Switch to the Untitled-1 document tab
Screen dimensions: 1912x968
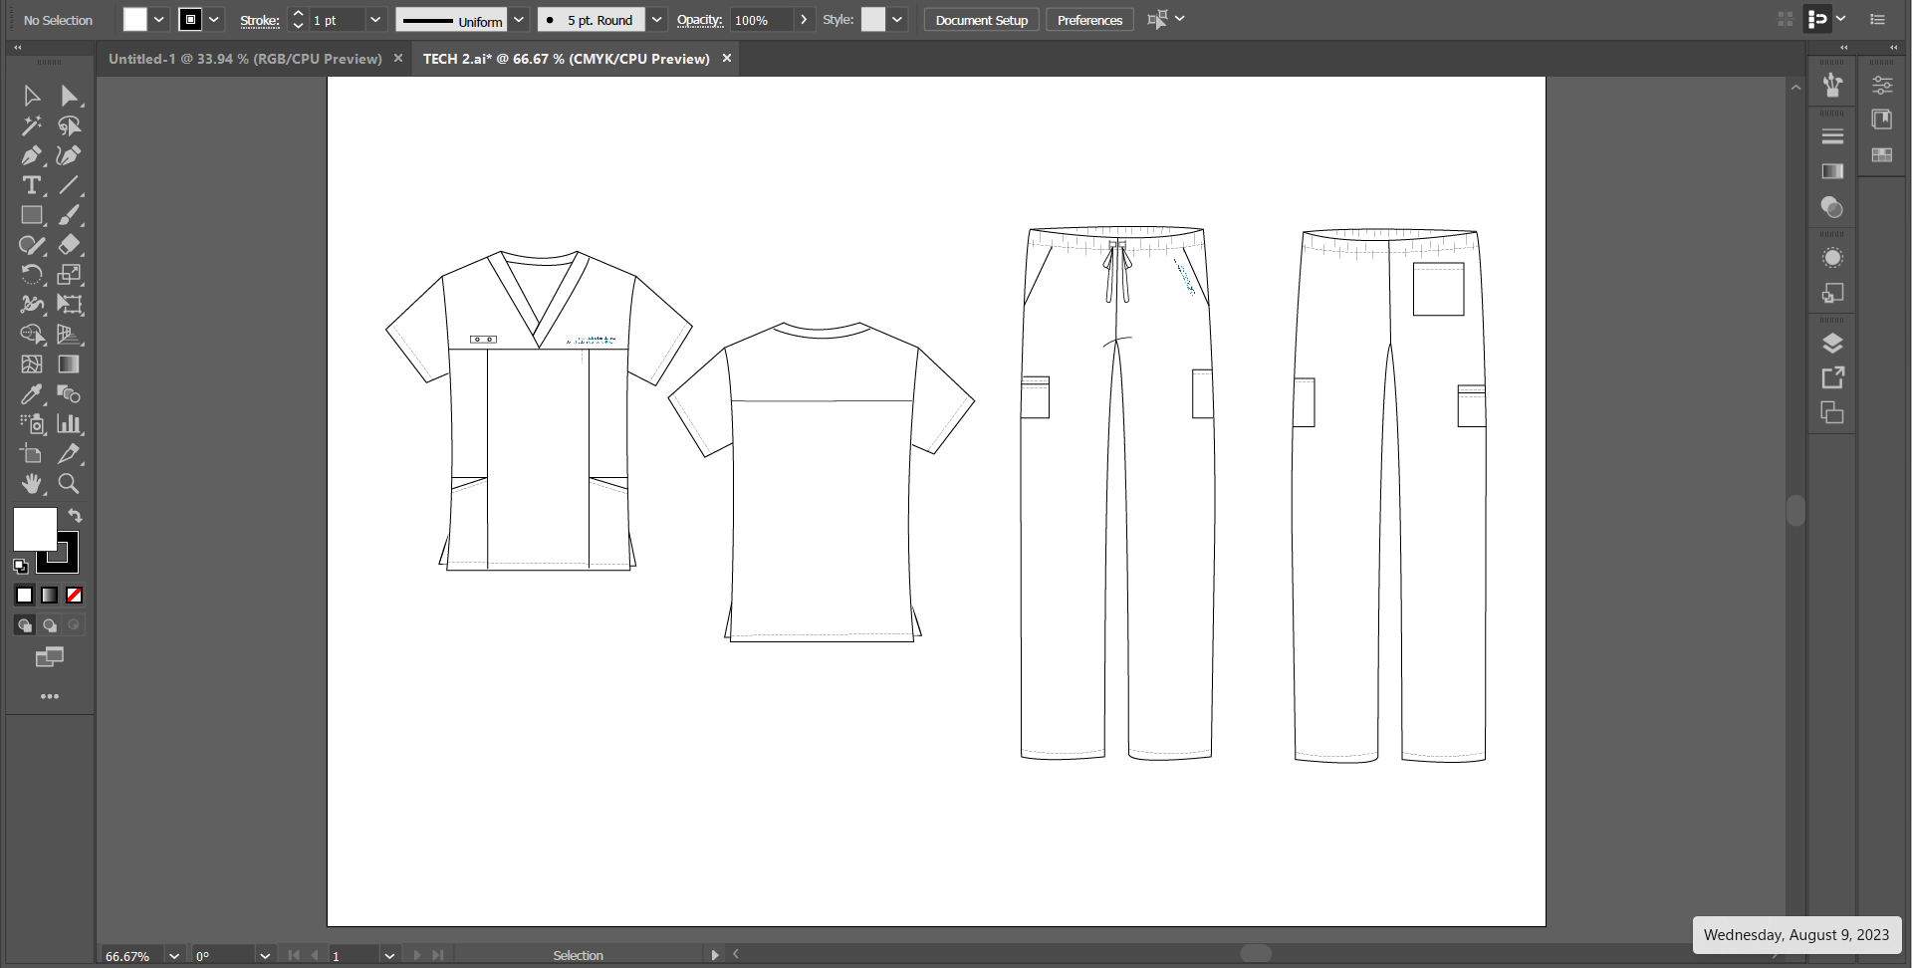pyautogui.click(x=245, y=59)
